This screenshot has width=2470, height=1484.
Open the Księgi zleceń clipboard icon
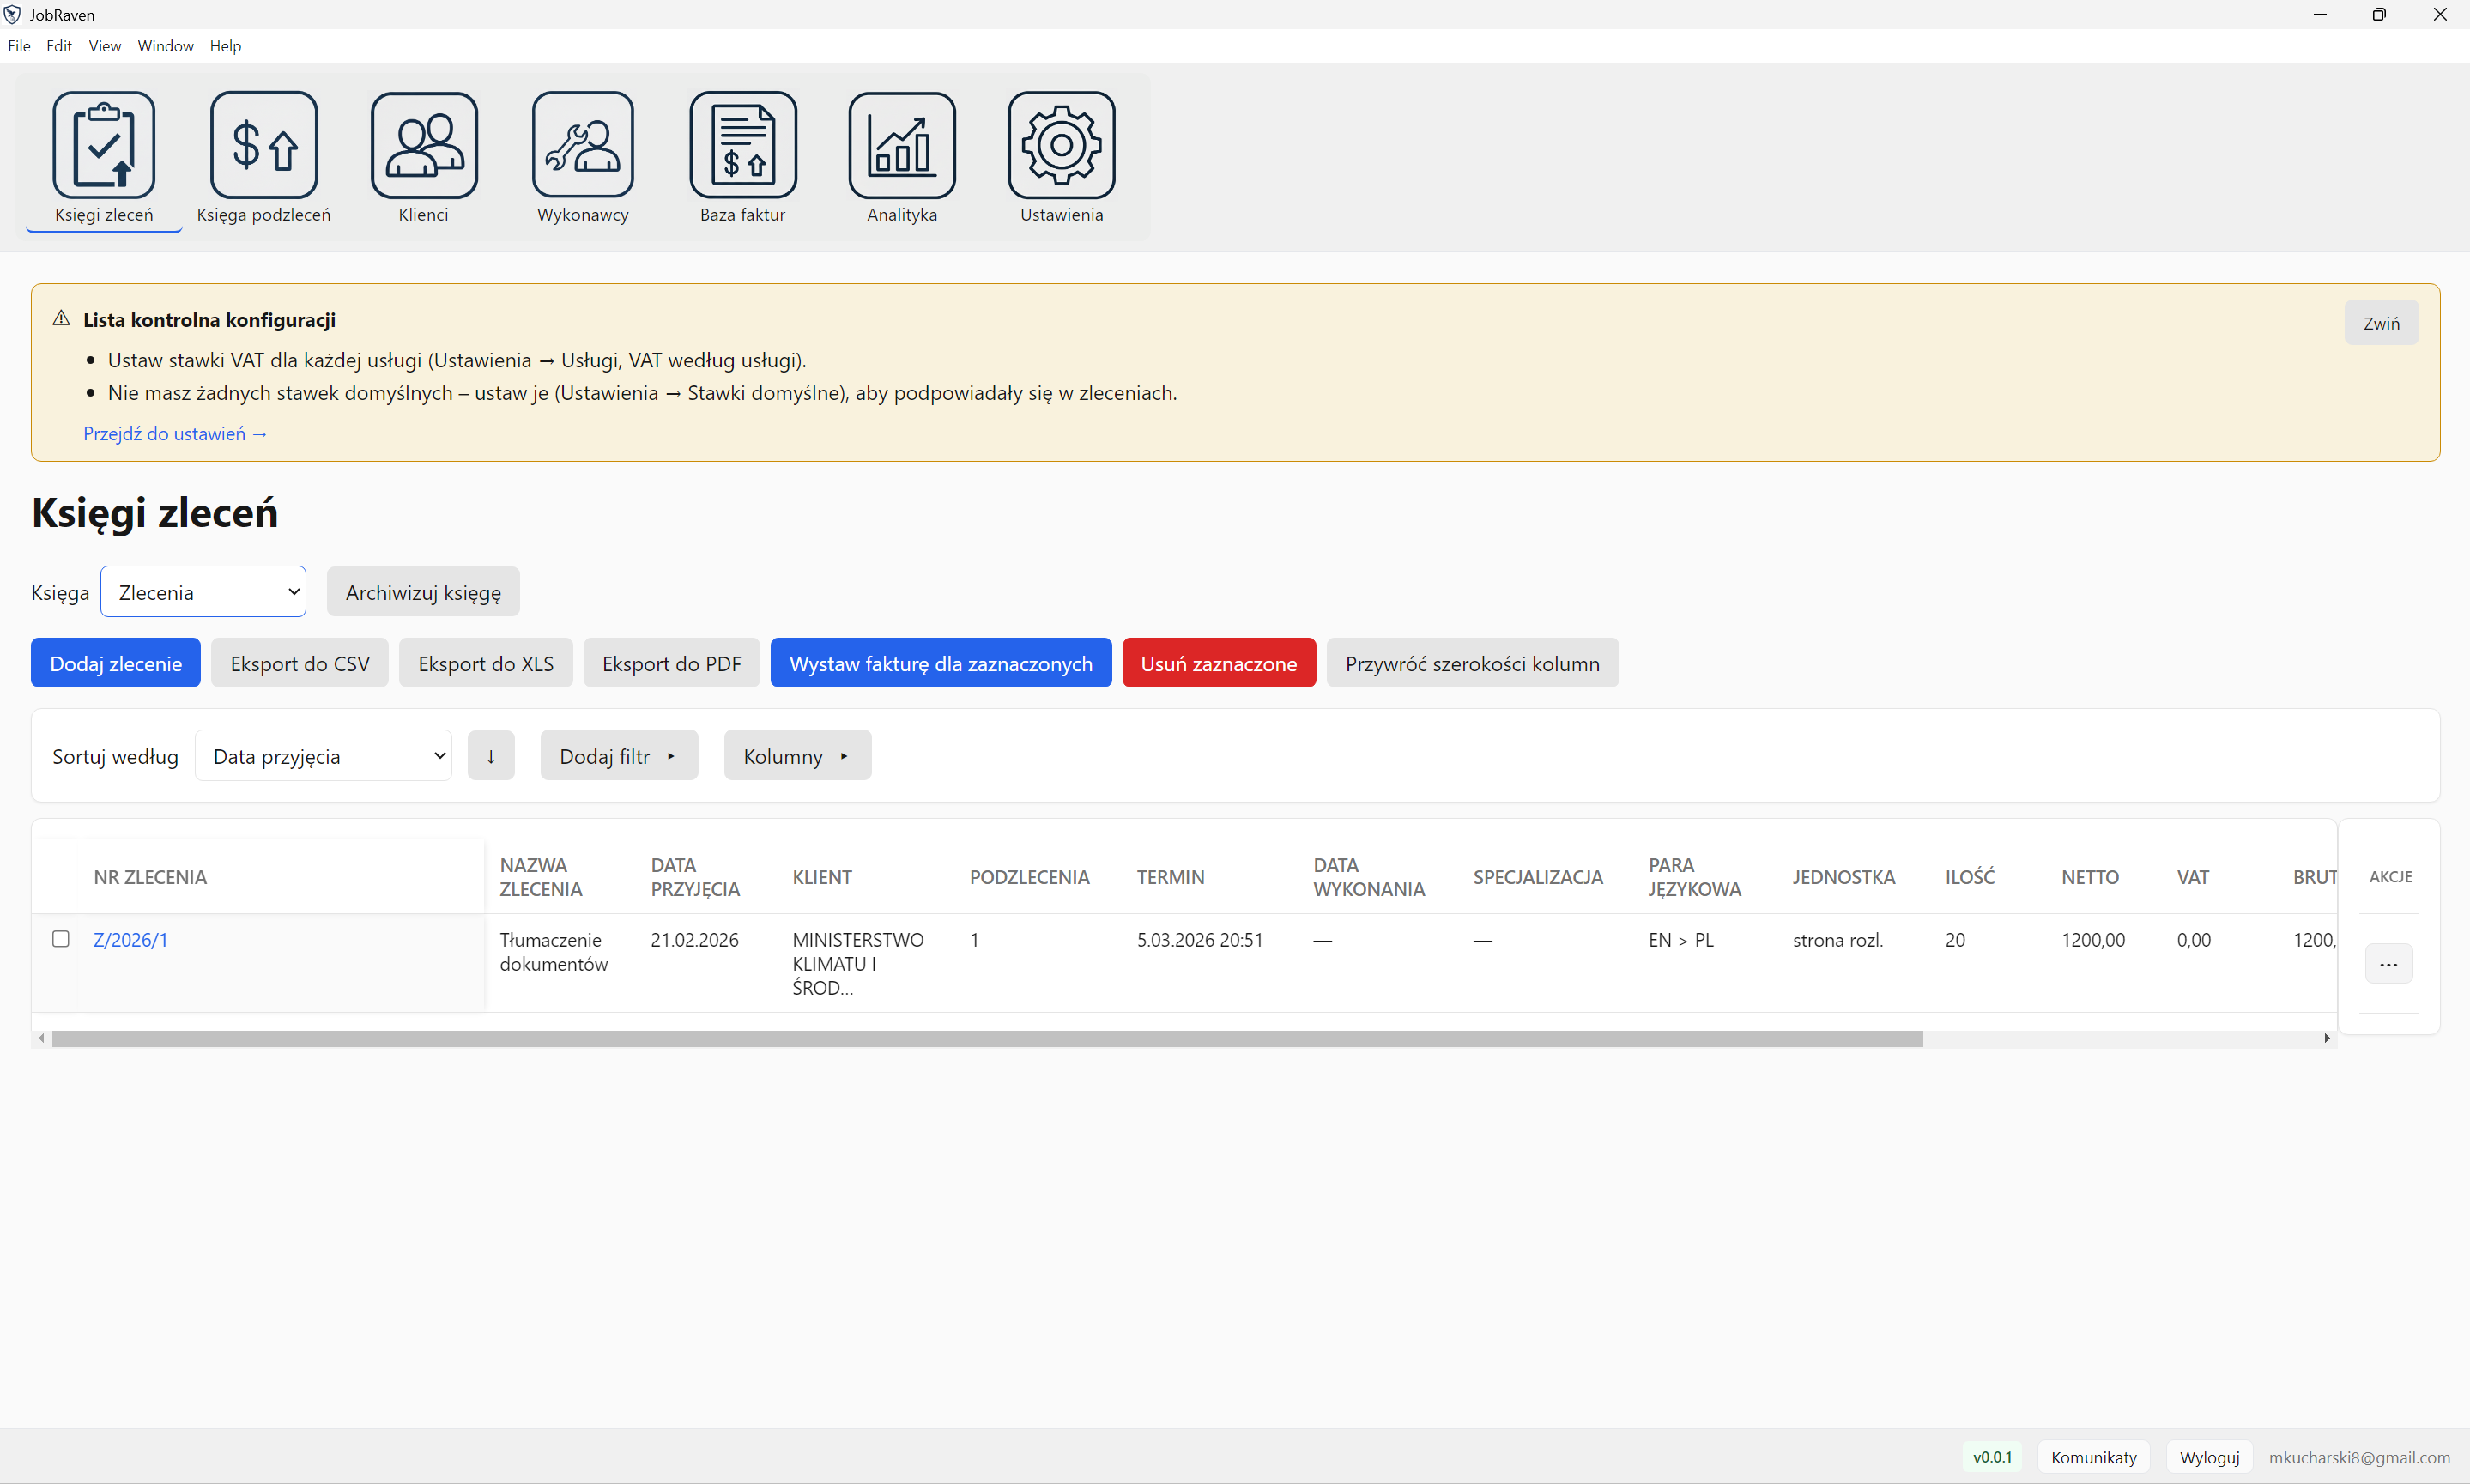coord(104,145)
